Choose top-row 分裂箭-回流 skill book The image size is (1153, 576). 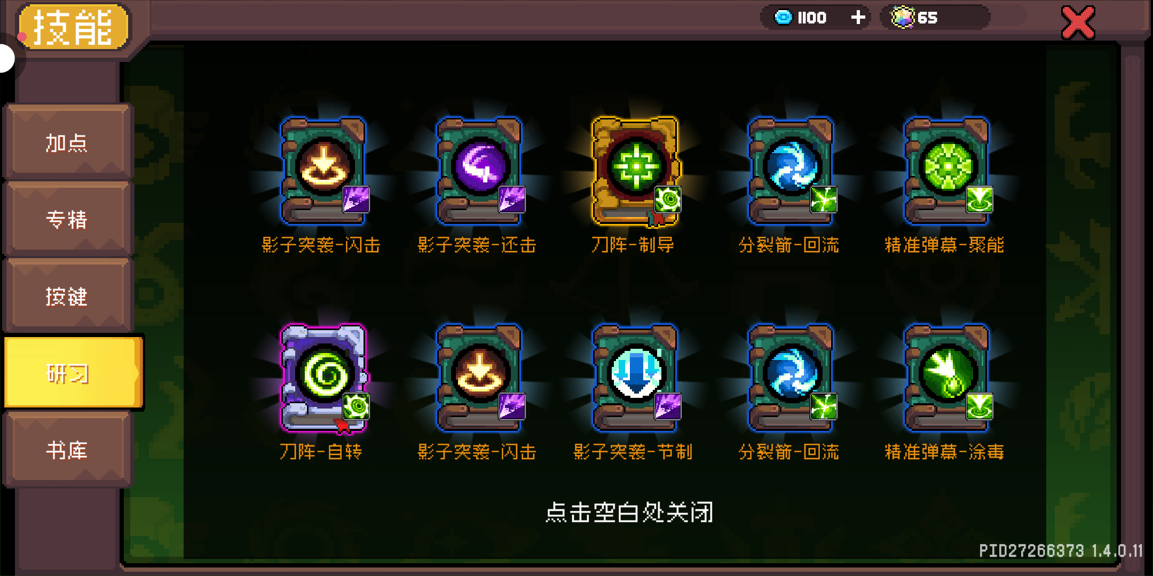791,171
